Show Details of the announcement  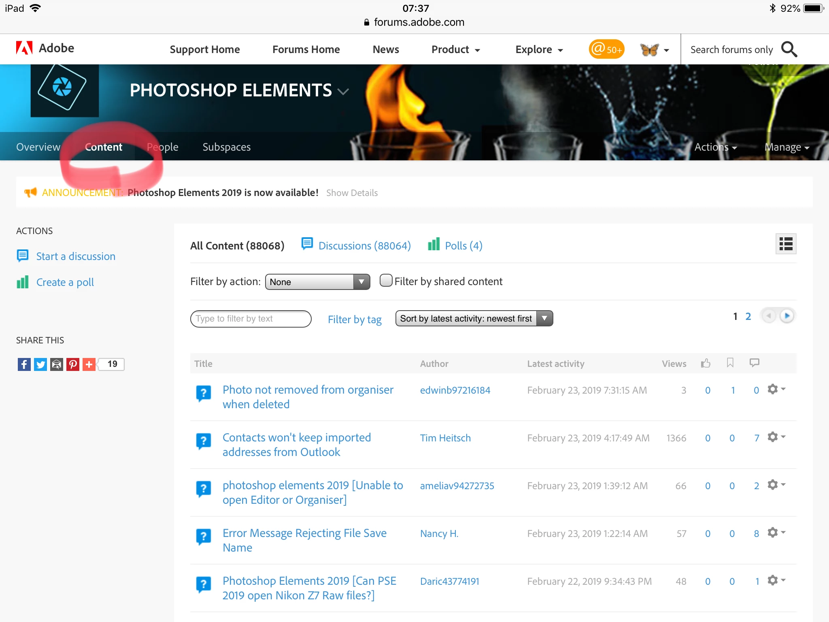[x=352, y=193]
